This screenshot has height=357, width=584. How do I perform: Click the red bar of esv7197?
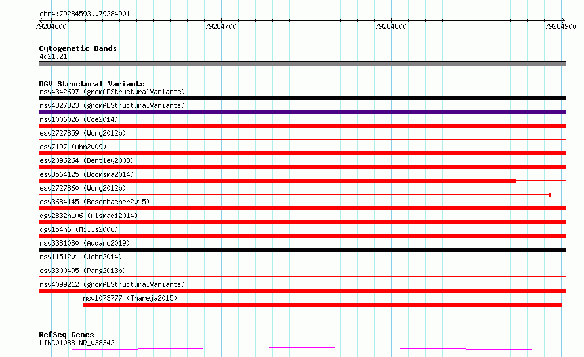click(302, 153)
